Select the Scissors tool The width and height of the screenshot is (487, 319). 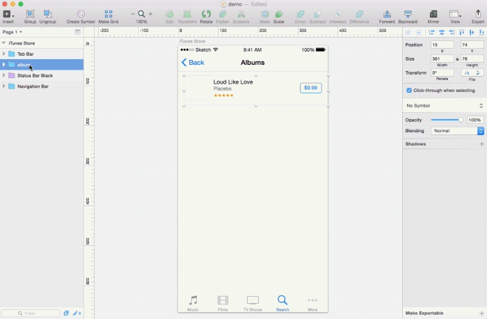[x=241, y=17]
